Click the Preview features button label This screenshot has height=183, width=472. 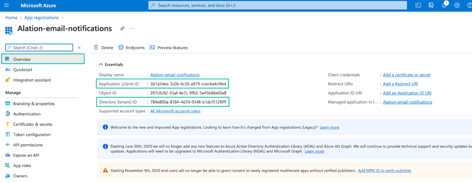point(173,48)
